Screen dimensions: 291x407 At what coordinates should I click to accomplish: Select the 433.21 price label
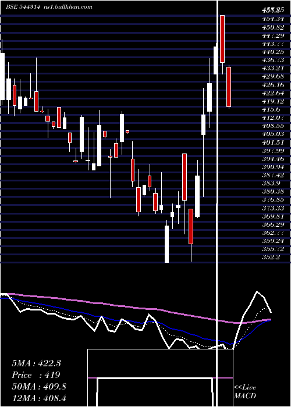point(272,68)
